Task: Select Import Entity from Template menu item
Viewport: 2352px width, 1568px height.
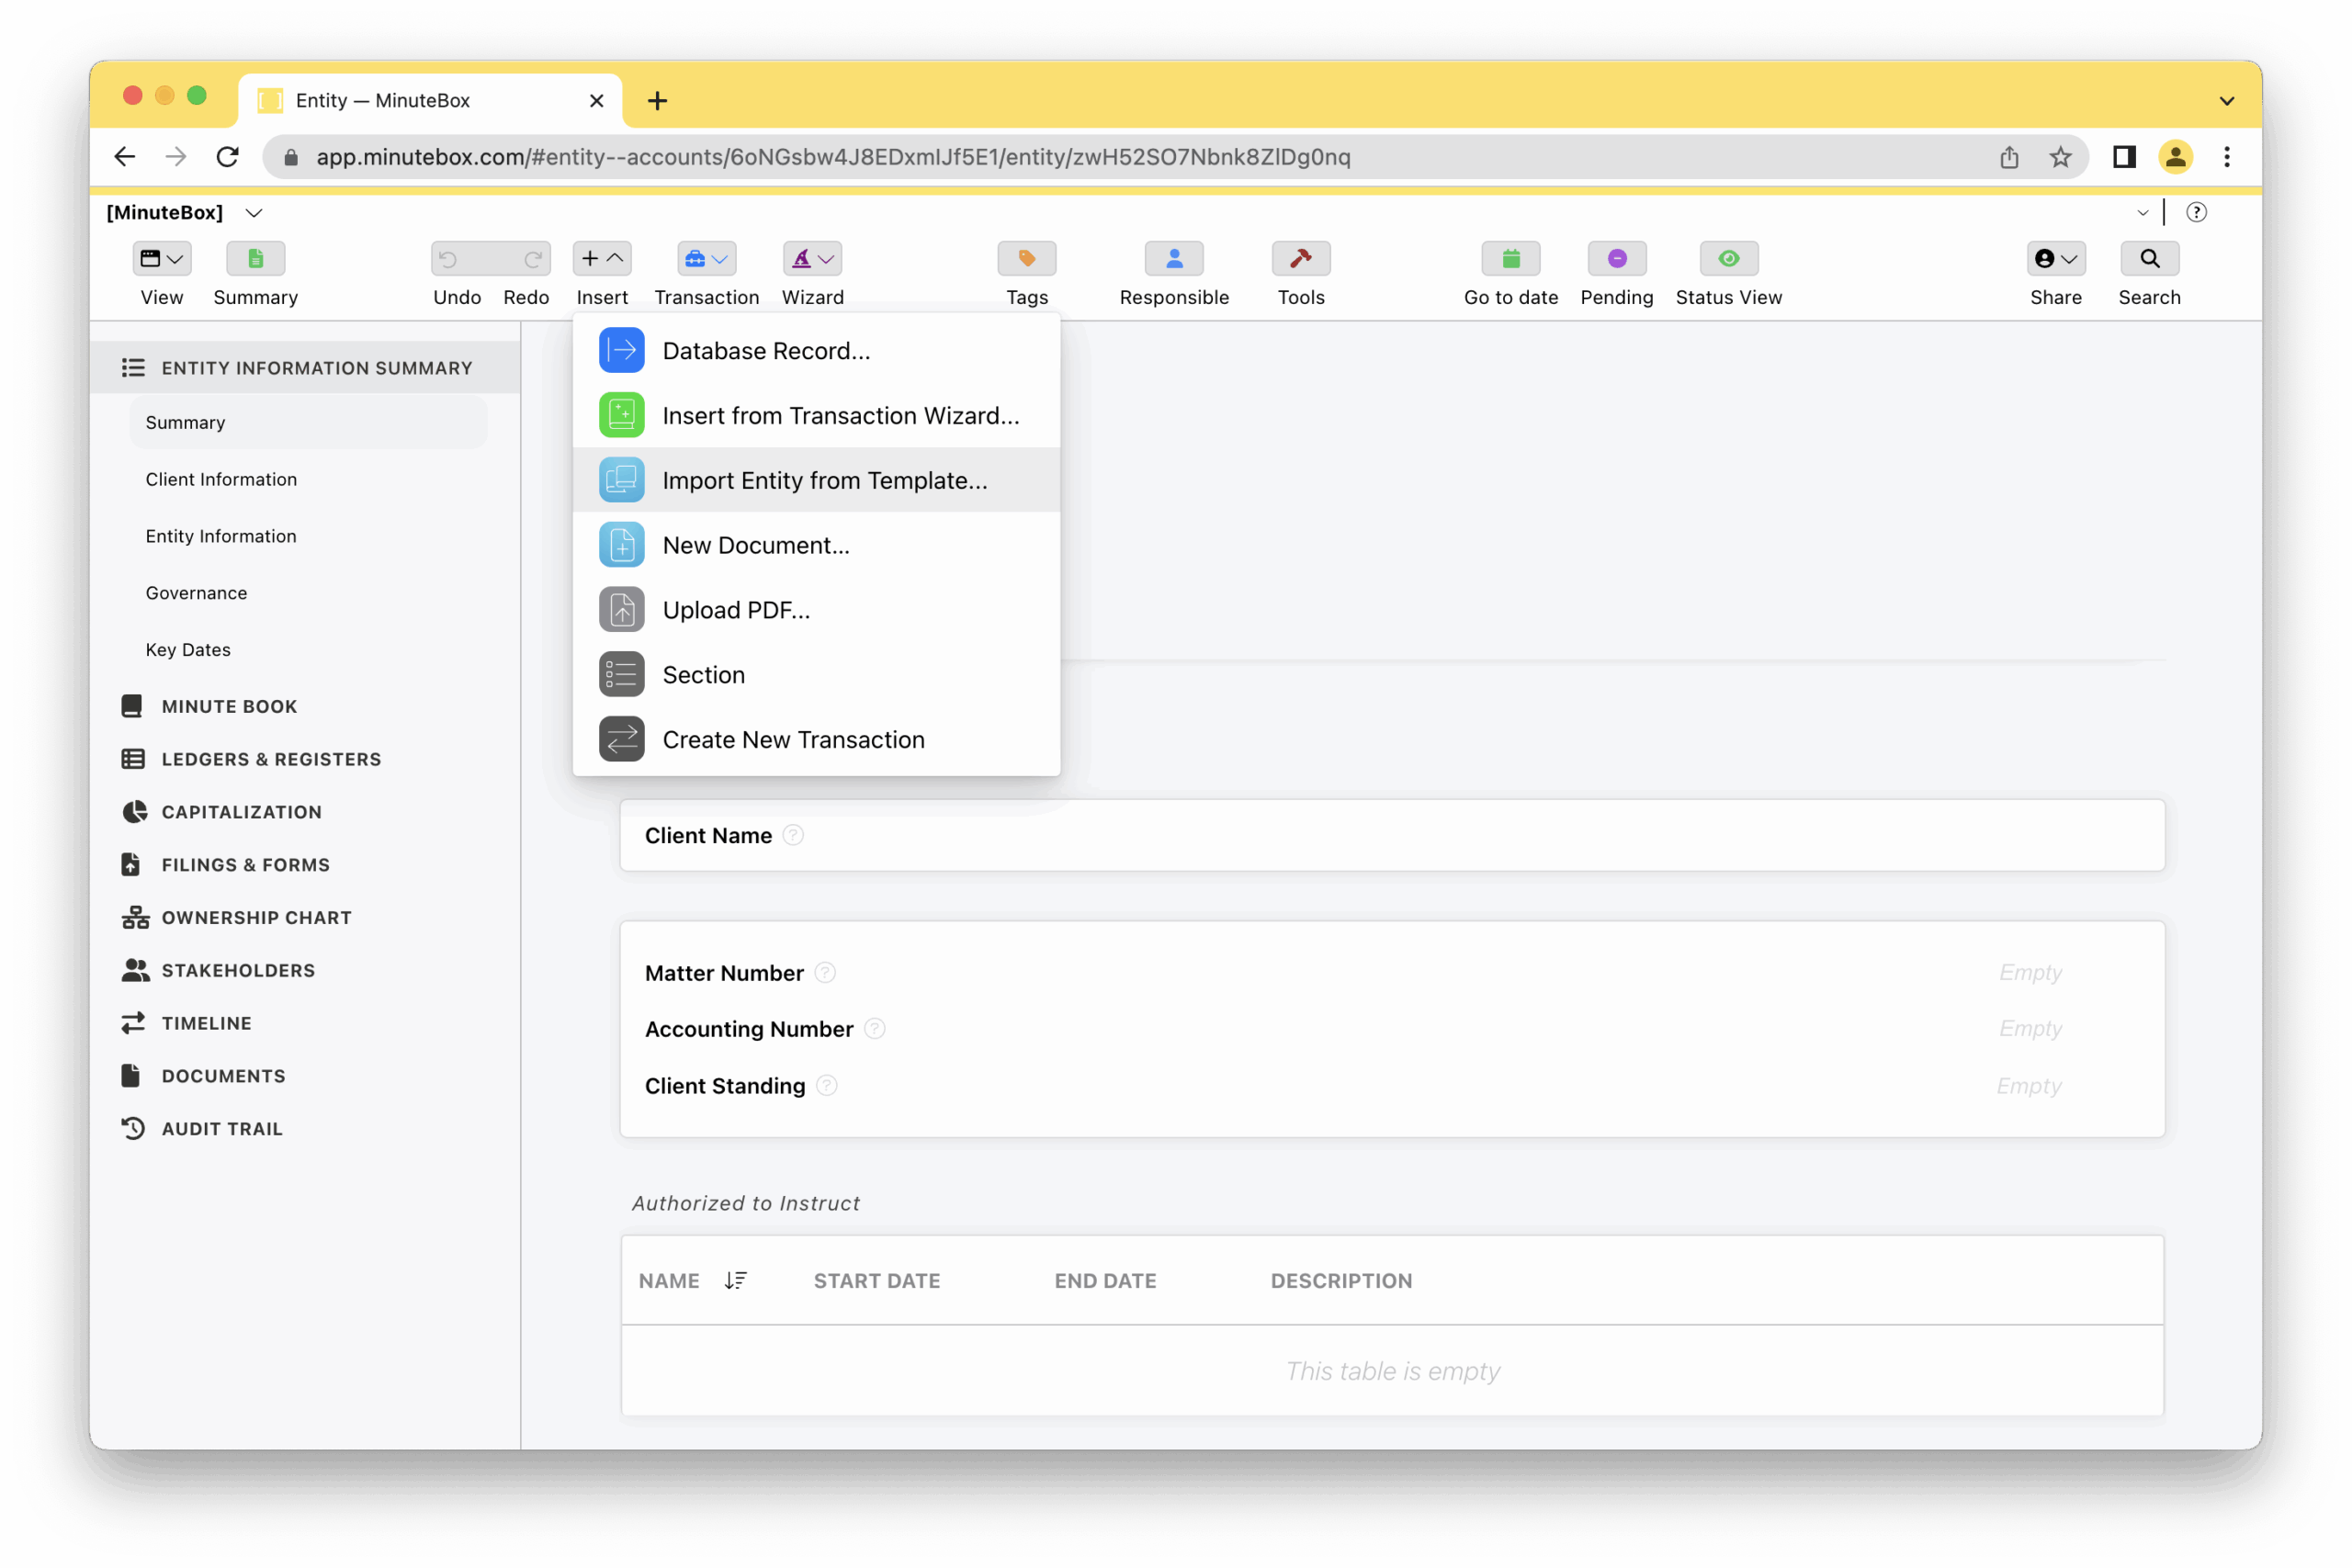Action: point(824,480)
